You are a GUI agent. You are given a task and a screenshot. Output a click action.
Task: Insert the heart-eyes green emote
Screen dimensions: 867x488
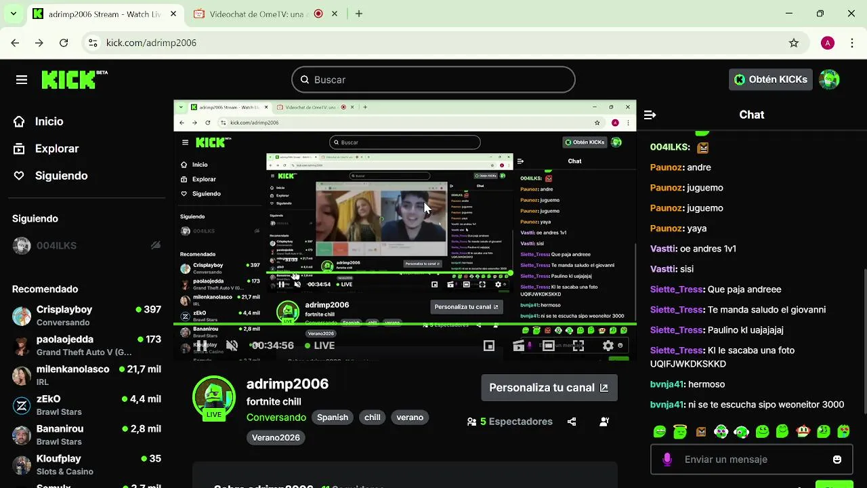pyautogui.click(x=844, y=431)
